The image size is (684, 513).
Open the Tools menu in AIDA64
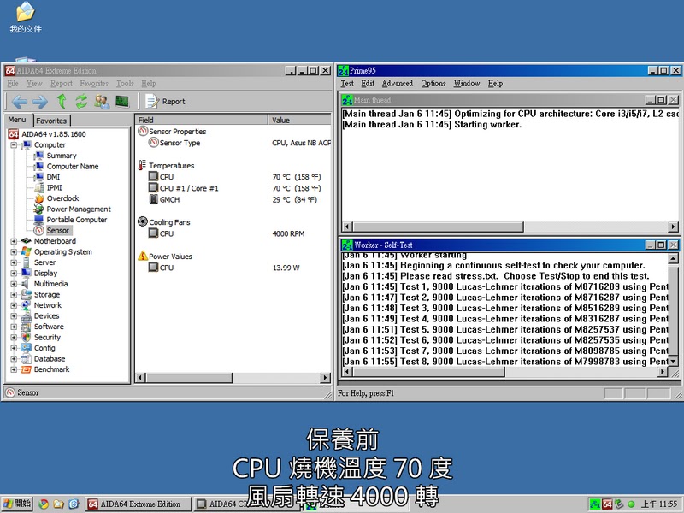tap(125, 83)
